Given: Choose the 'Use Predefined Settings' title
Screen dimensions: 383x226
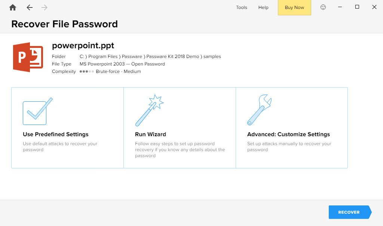Looking at the screenshot, I should (55, 134).
